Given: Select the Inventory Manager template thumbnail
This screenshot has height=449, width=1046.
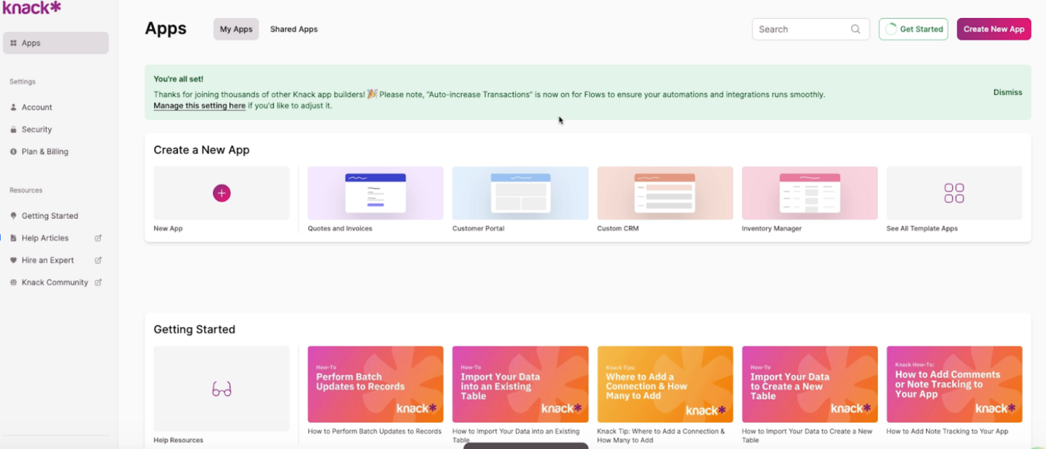Looking at the screenshot, I should (x=810, y=193).
